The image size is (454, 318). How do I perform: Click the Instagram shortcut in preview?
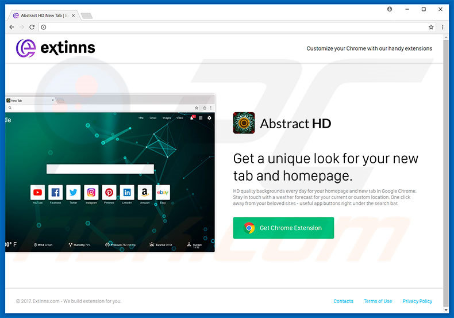click(91, 192)
